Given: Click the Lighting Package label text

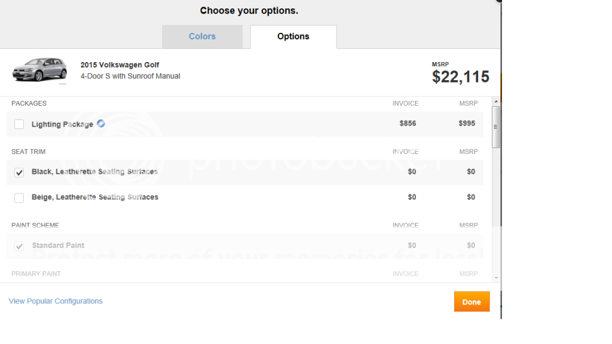Looking at the screenshot, I should coord(62,124).
